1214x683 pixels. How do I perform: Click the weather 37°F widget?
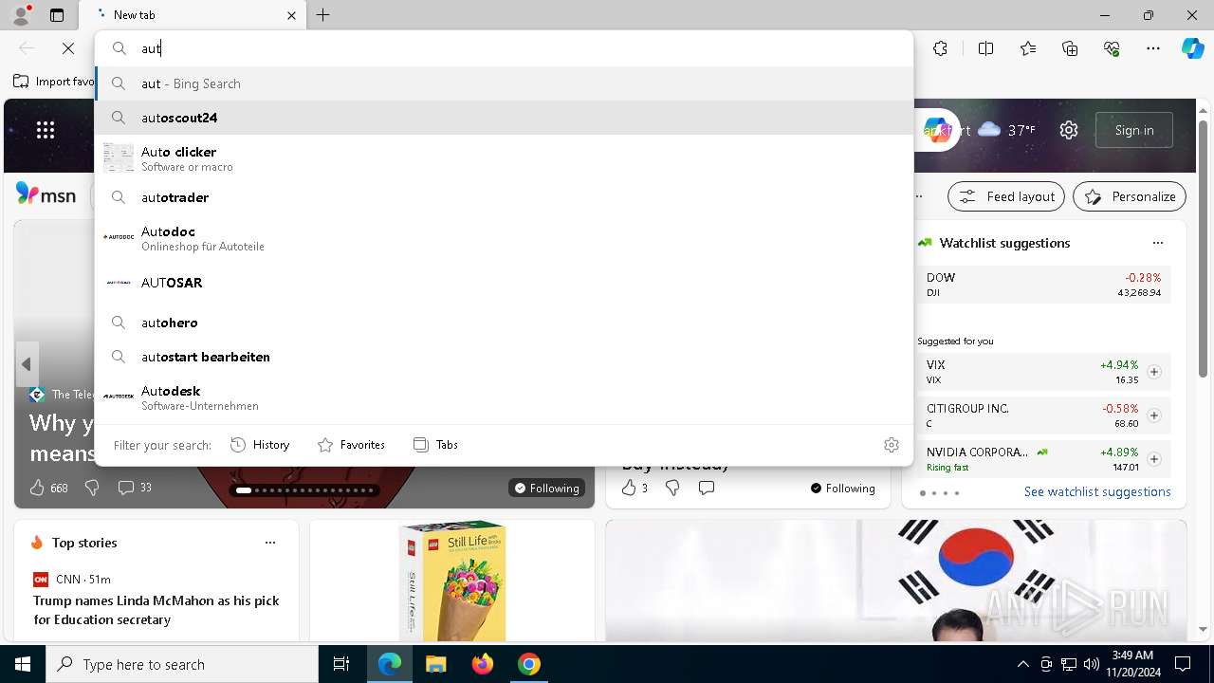tap(1006, 130)
